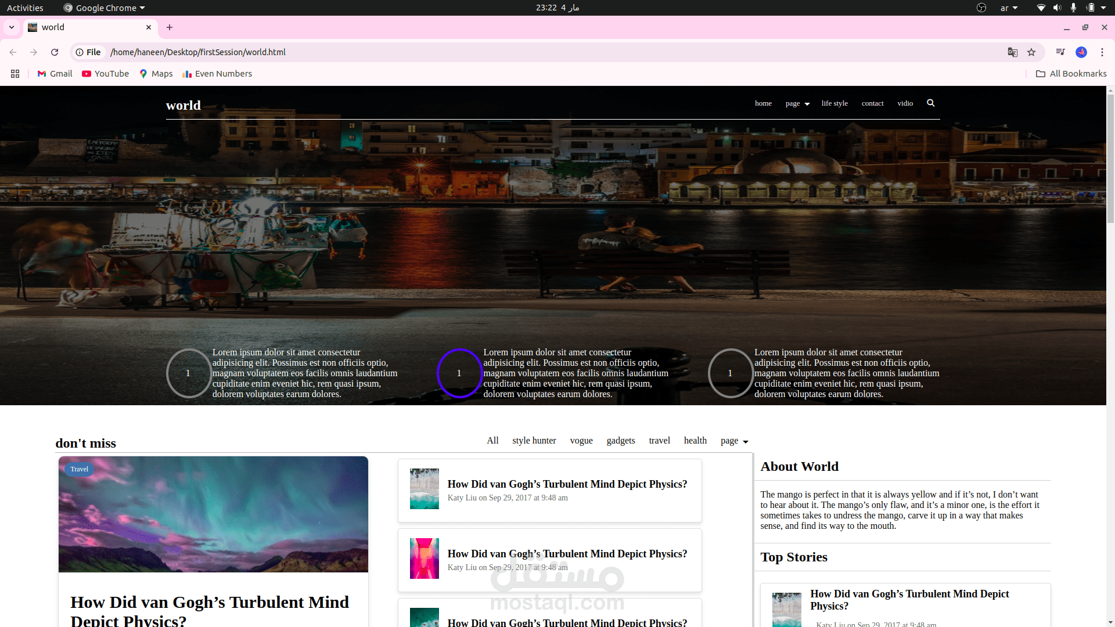Reload the world.html page

point(55,52)
